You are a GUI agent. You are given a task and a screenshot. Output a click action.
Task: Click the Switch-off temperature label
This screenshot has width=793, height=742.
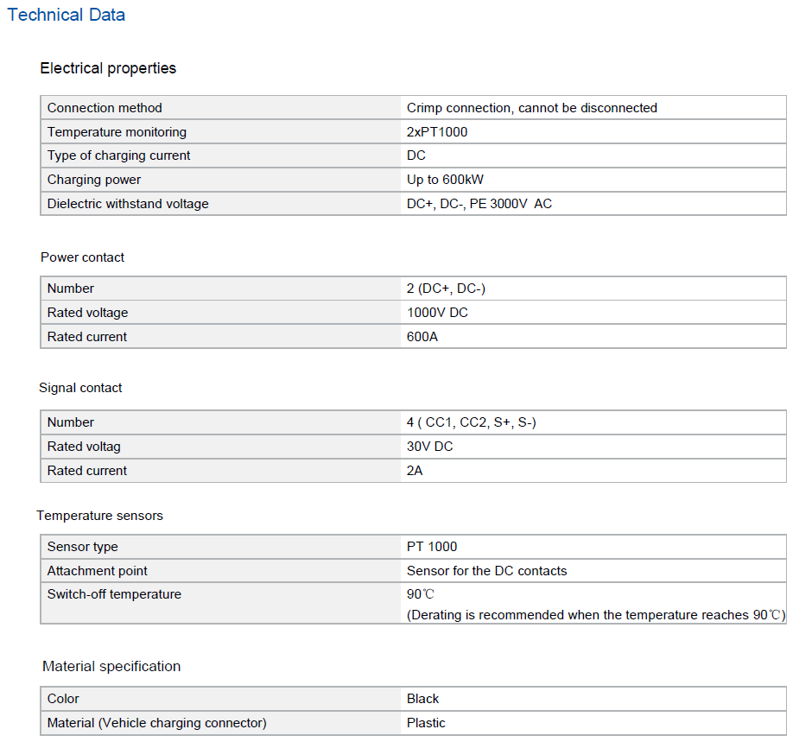pyautogui.click(x=114, y=594)
